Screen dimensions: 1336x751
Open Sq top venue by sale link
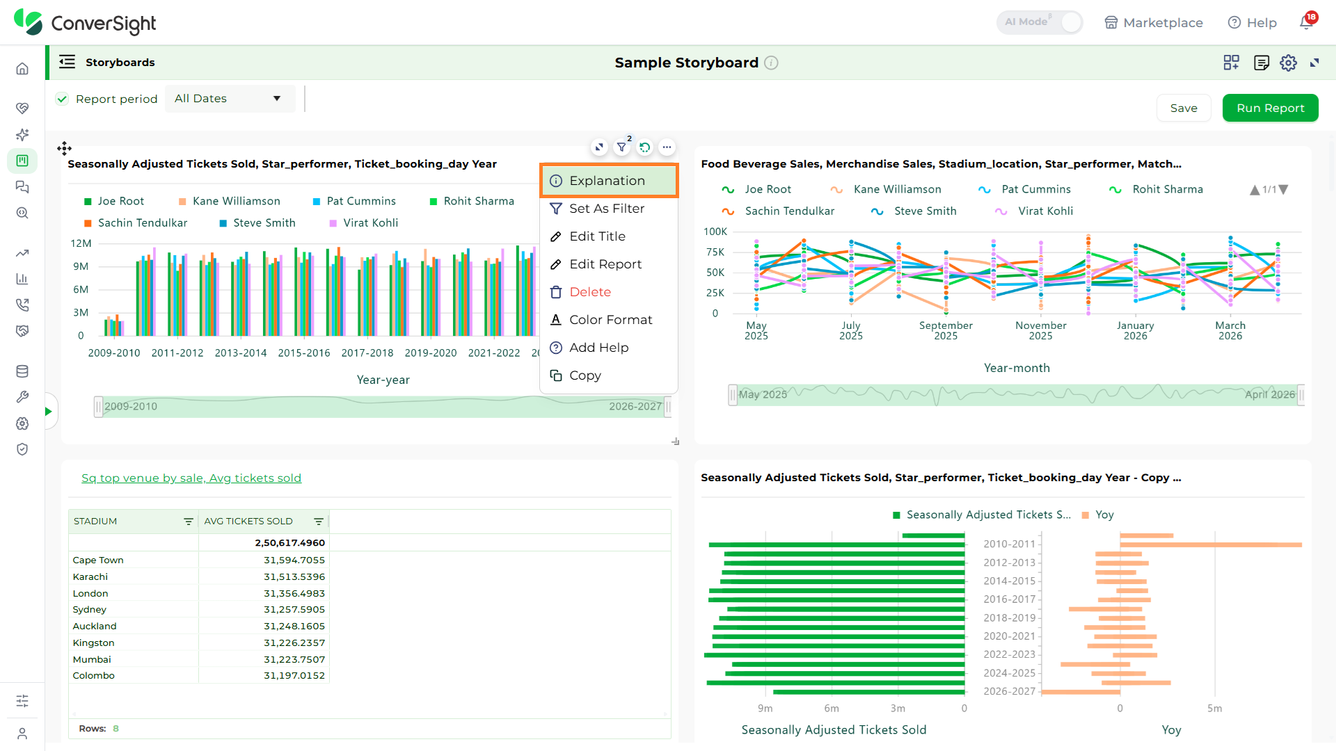pyautogui.click(x=191, y=478)
